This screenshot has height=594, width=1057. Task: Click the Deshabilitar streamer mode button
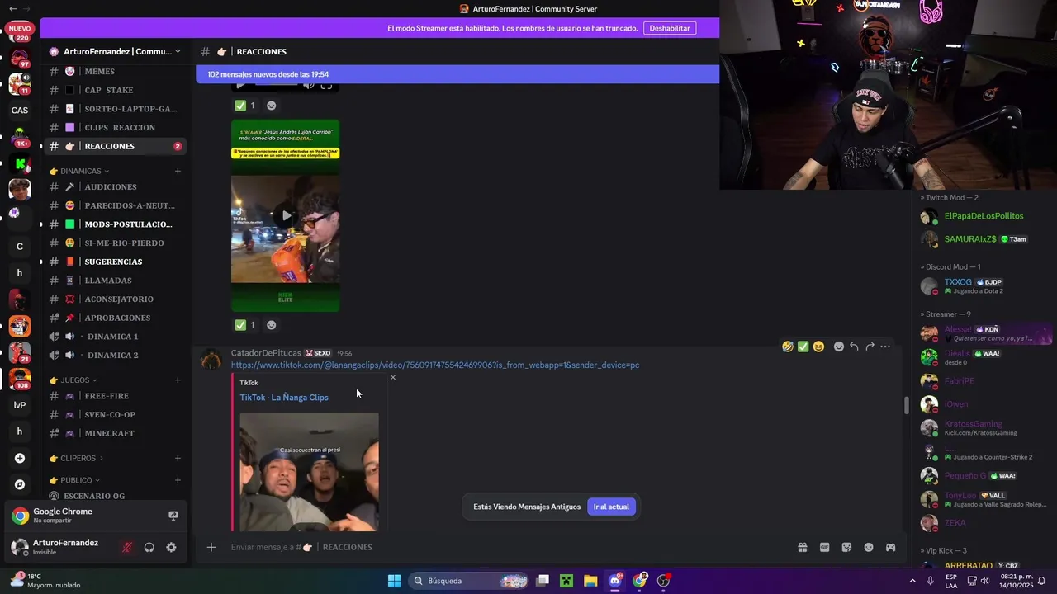click(670, 28)
